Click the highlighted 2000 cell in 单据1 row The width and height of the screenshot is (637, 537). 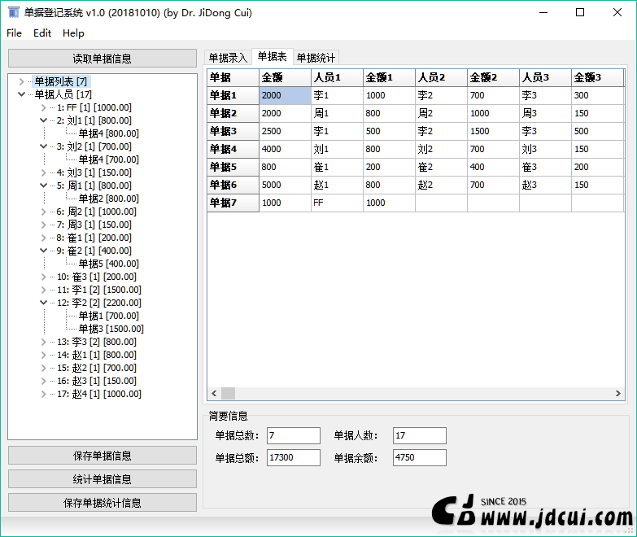click(285, 95)
